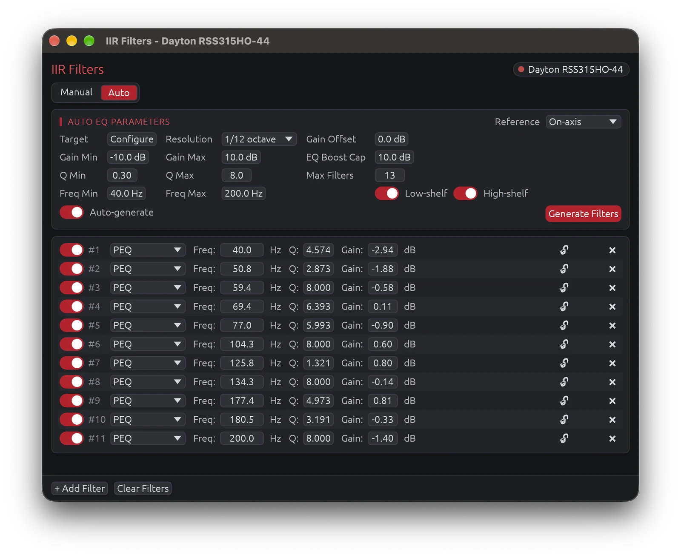Screen dimensions: 681x557
Task: Toggle the lock icon for filter #3
Action: tap(564, 288)
